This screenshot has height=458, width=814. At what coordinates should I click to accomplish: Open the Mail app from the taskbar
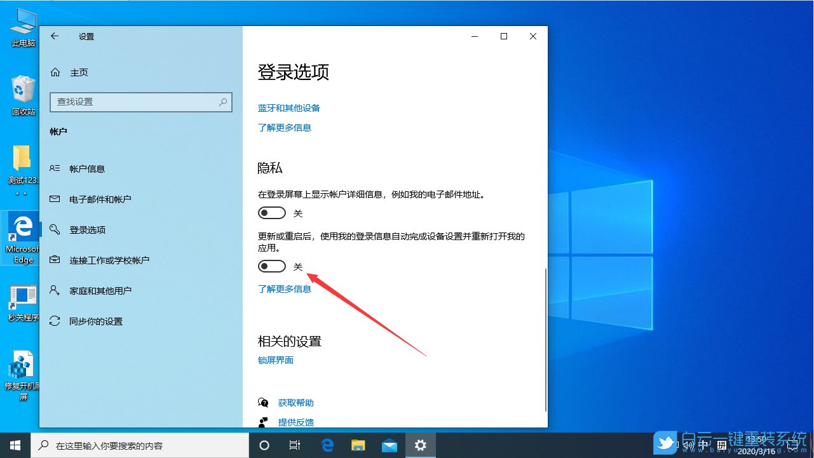pyautogui.click(x=389, y=446)
